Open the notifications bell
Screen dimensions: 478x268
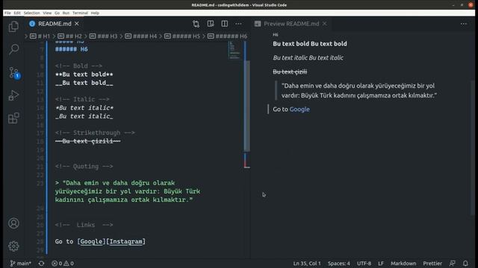point(465,264)
